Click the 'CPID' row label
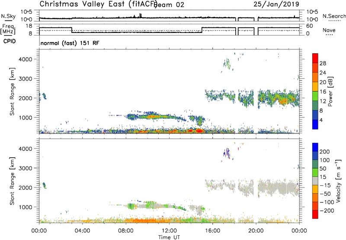346x240 pixels. coord(10,41)
